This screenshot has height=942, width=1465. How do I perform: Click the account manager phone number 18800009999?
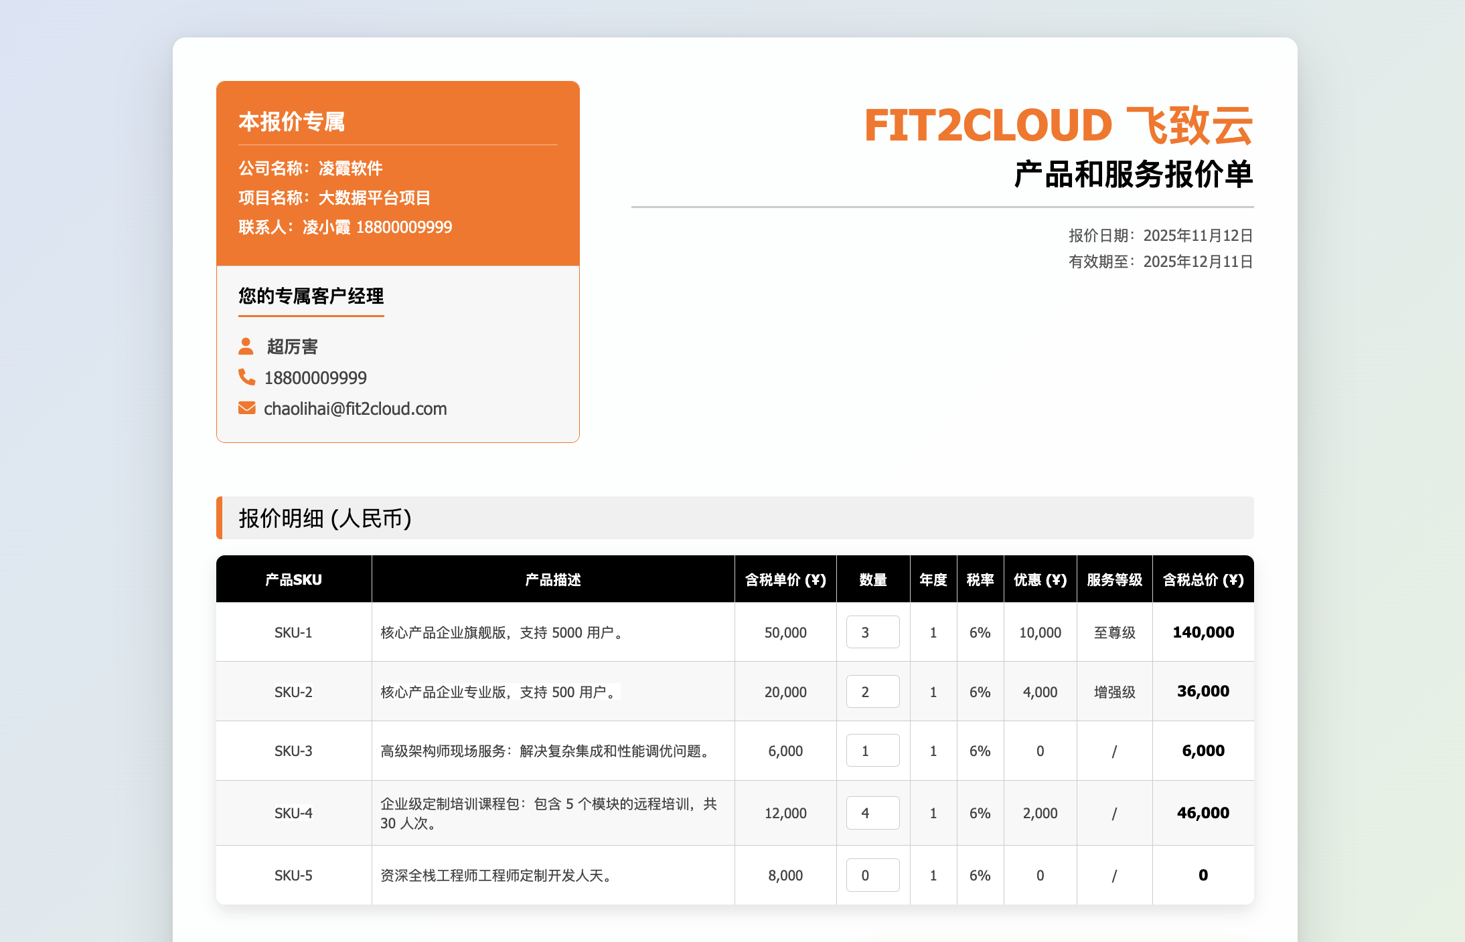315,378
